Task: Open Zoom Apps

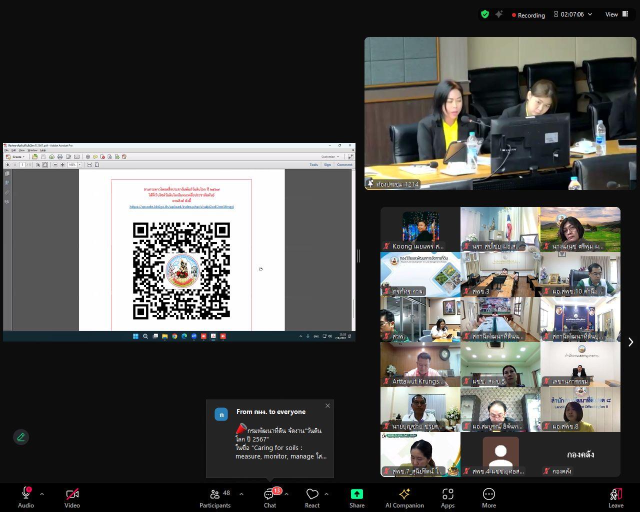Action: click(x=447, y=498)
